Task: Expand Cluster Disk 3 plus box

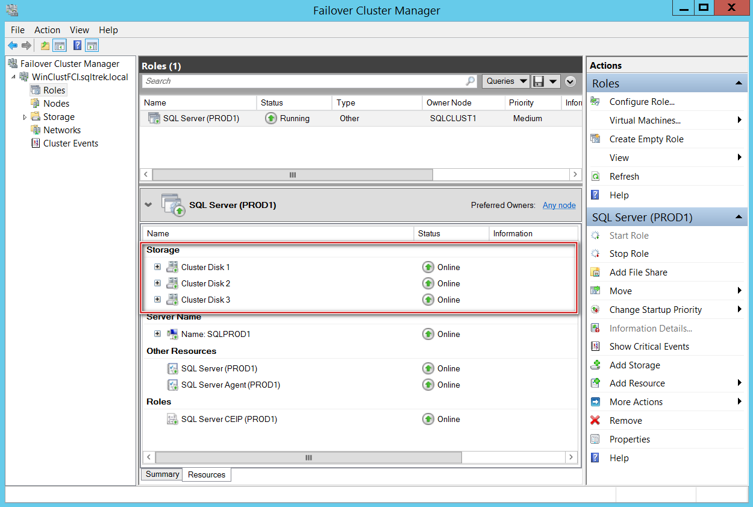Action: 157,299
